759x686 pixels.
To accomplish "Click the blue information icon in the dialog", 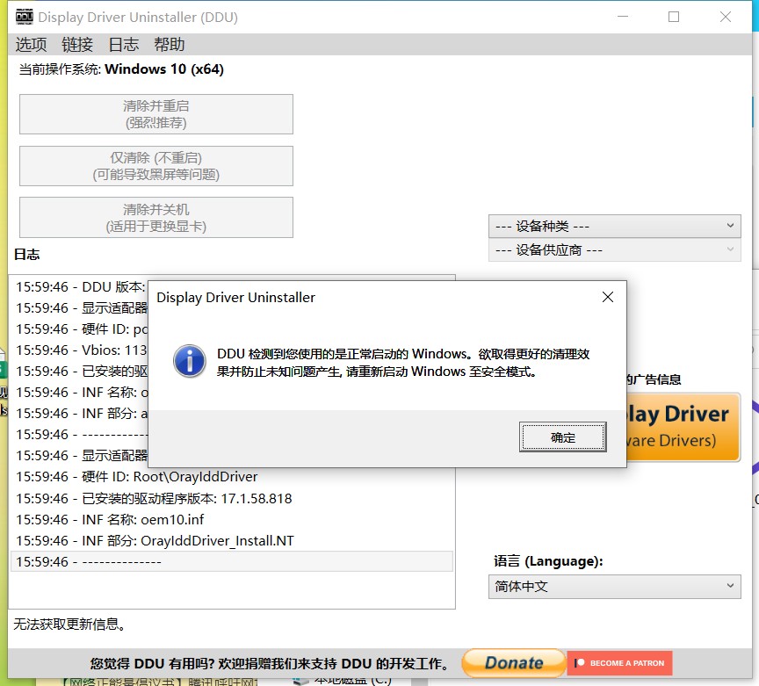I will tap(190, 361).
